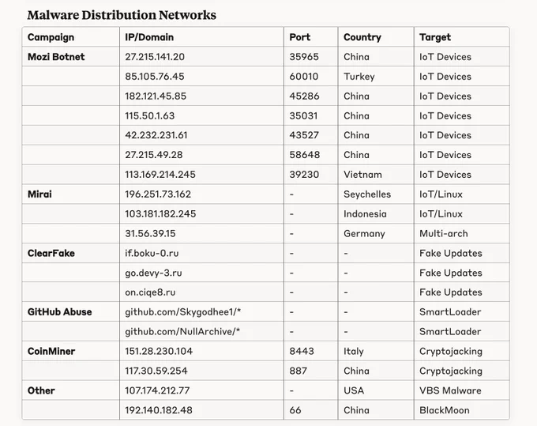Click the ClearFake campaign label
Image resolution: width=537 pixels, height=426 pixels.
pos(51,253)
